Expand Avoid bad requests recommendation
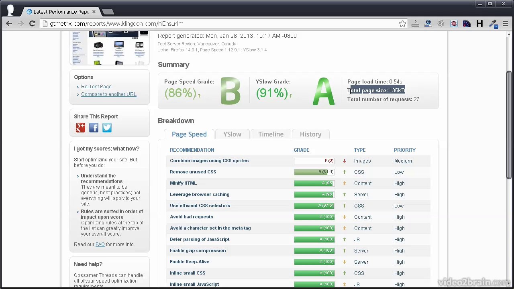 (192, 217)
